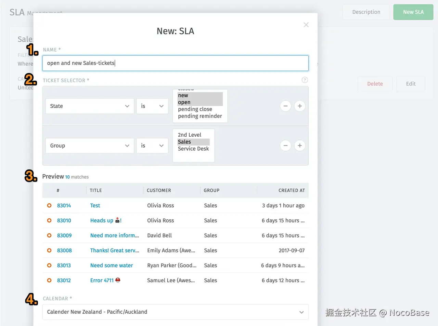Select 'Service Desk' in the group list
The width and height of the screenshot is (438, 326).
tap(193, 149)
